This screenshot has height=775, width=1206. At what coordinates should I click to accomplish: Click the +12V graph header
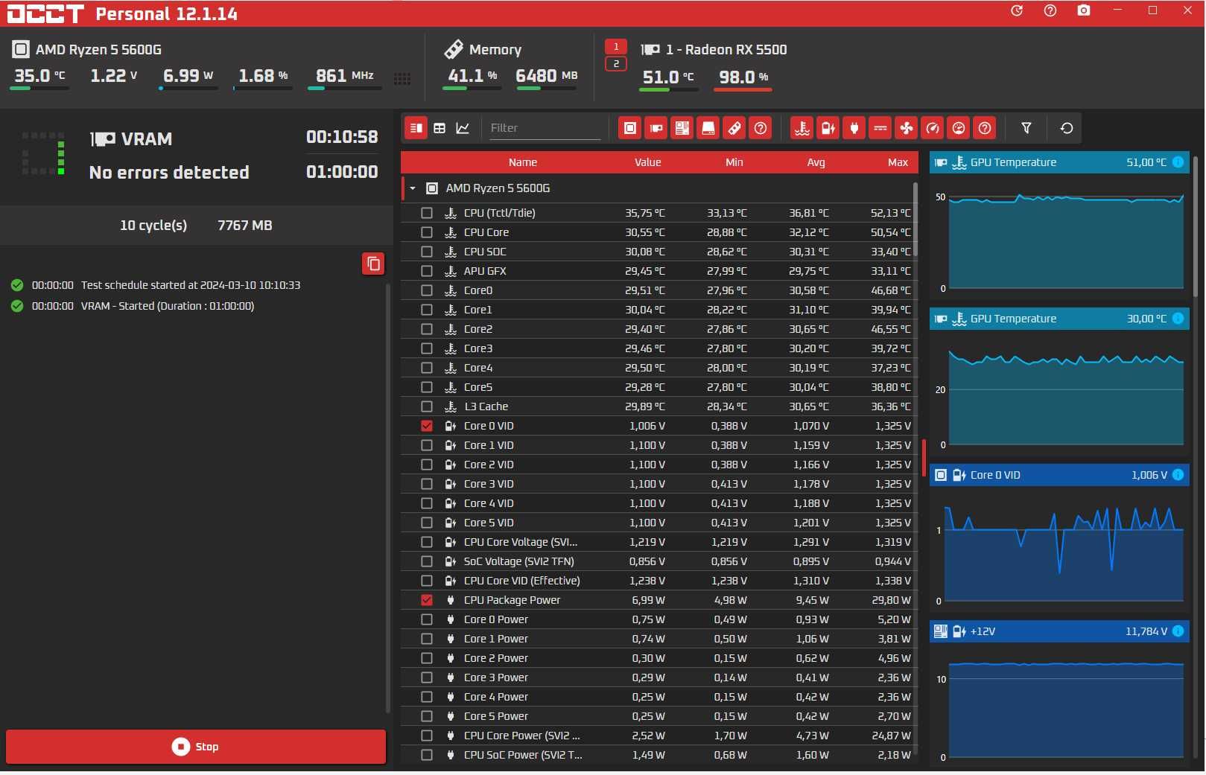[x=1059, y=631]
